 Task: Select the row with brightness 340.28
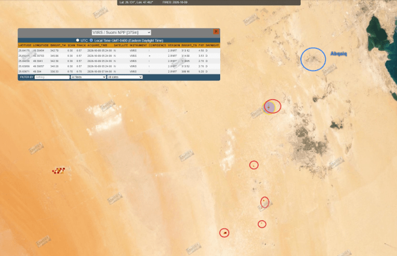[x=119, y=67]
